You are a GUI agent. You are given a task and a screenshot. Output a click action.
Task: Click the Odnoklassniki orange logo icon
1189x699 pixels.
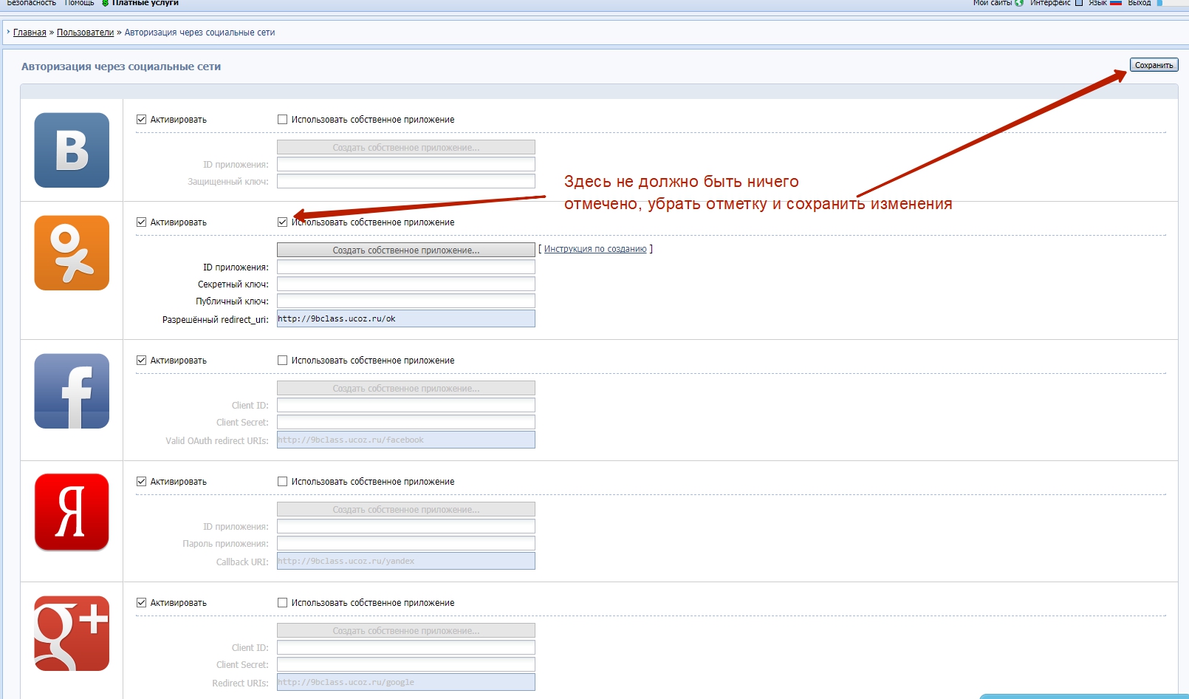click(72, 253)
